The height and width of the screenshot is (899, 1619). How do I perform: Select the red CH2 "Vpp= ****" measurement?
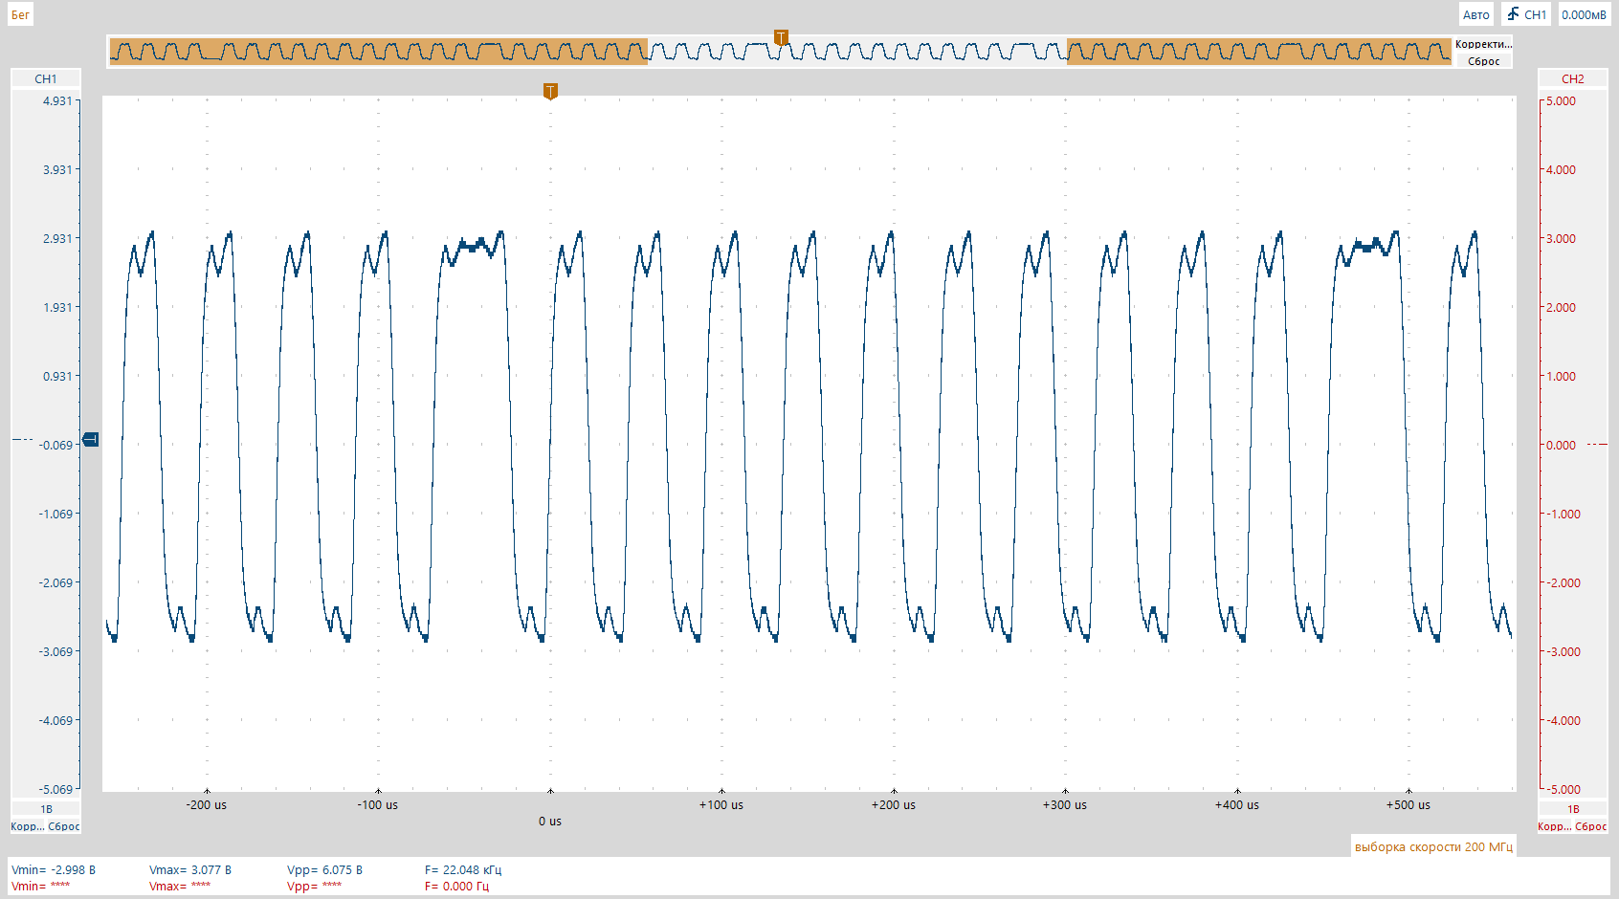[315, 886]
